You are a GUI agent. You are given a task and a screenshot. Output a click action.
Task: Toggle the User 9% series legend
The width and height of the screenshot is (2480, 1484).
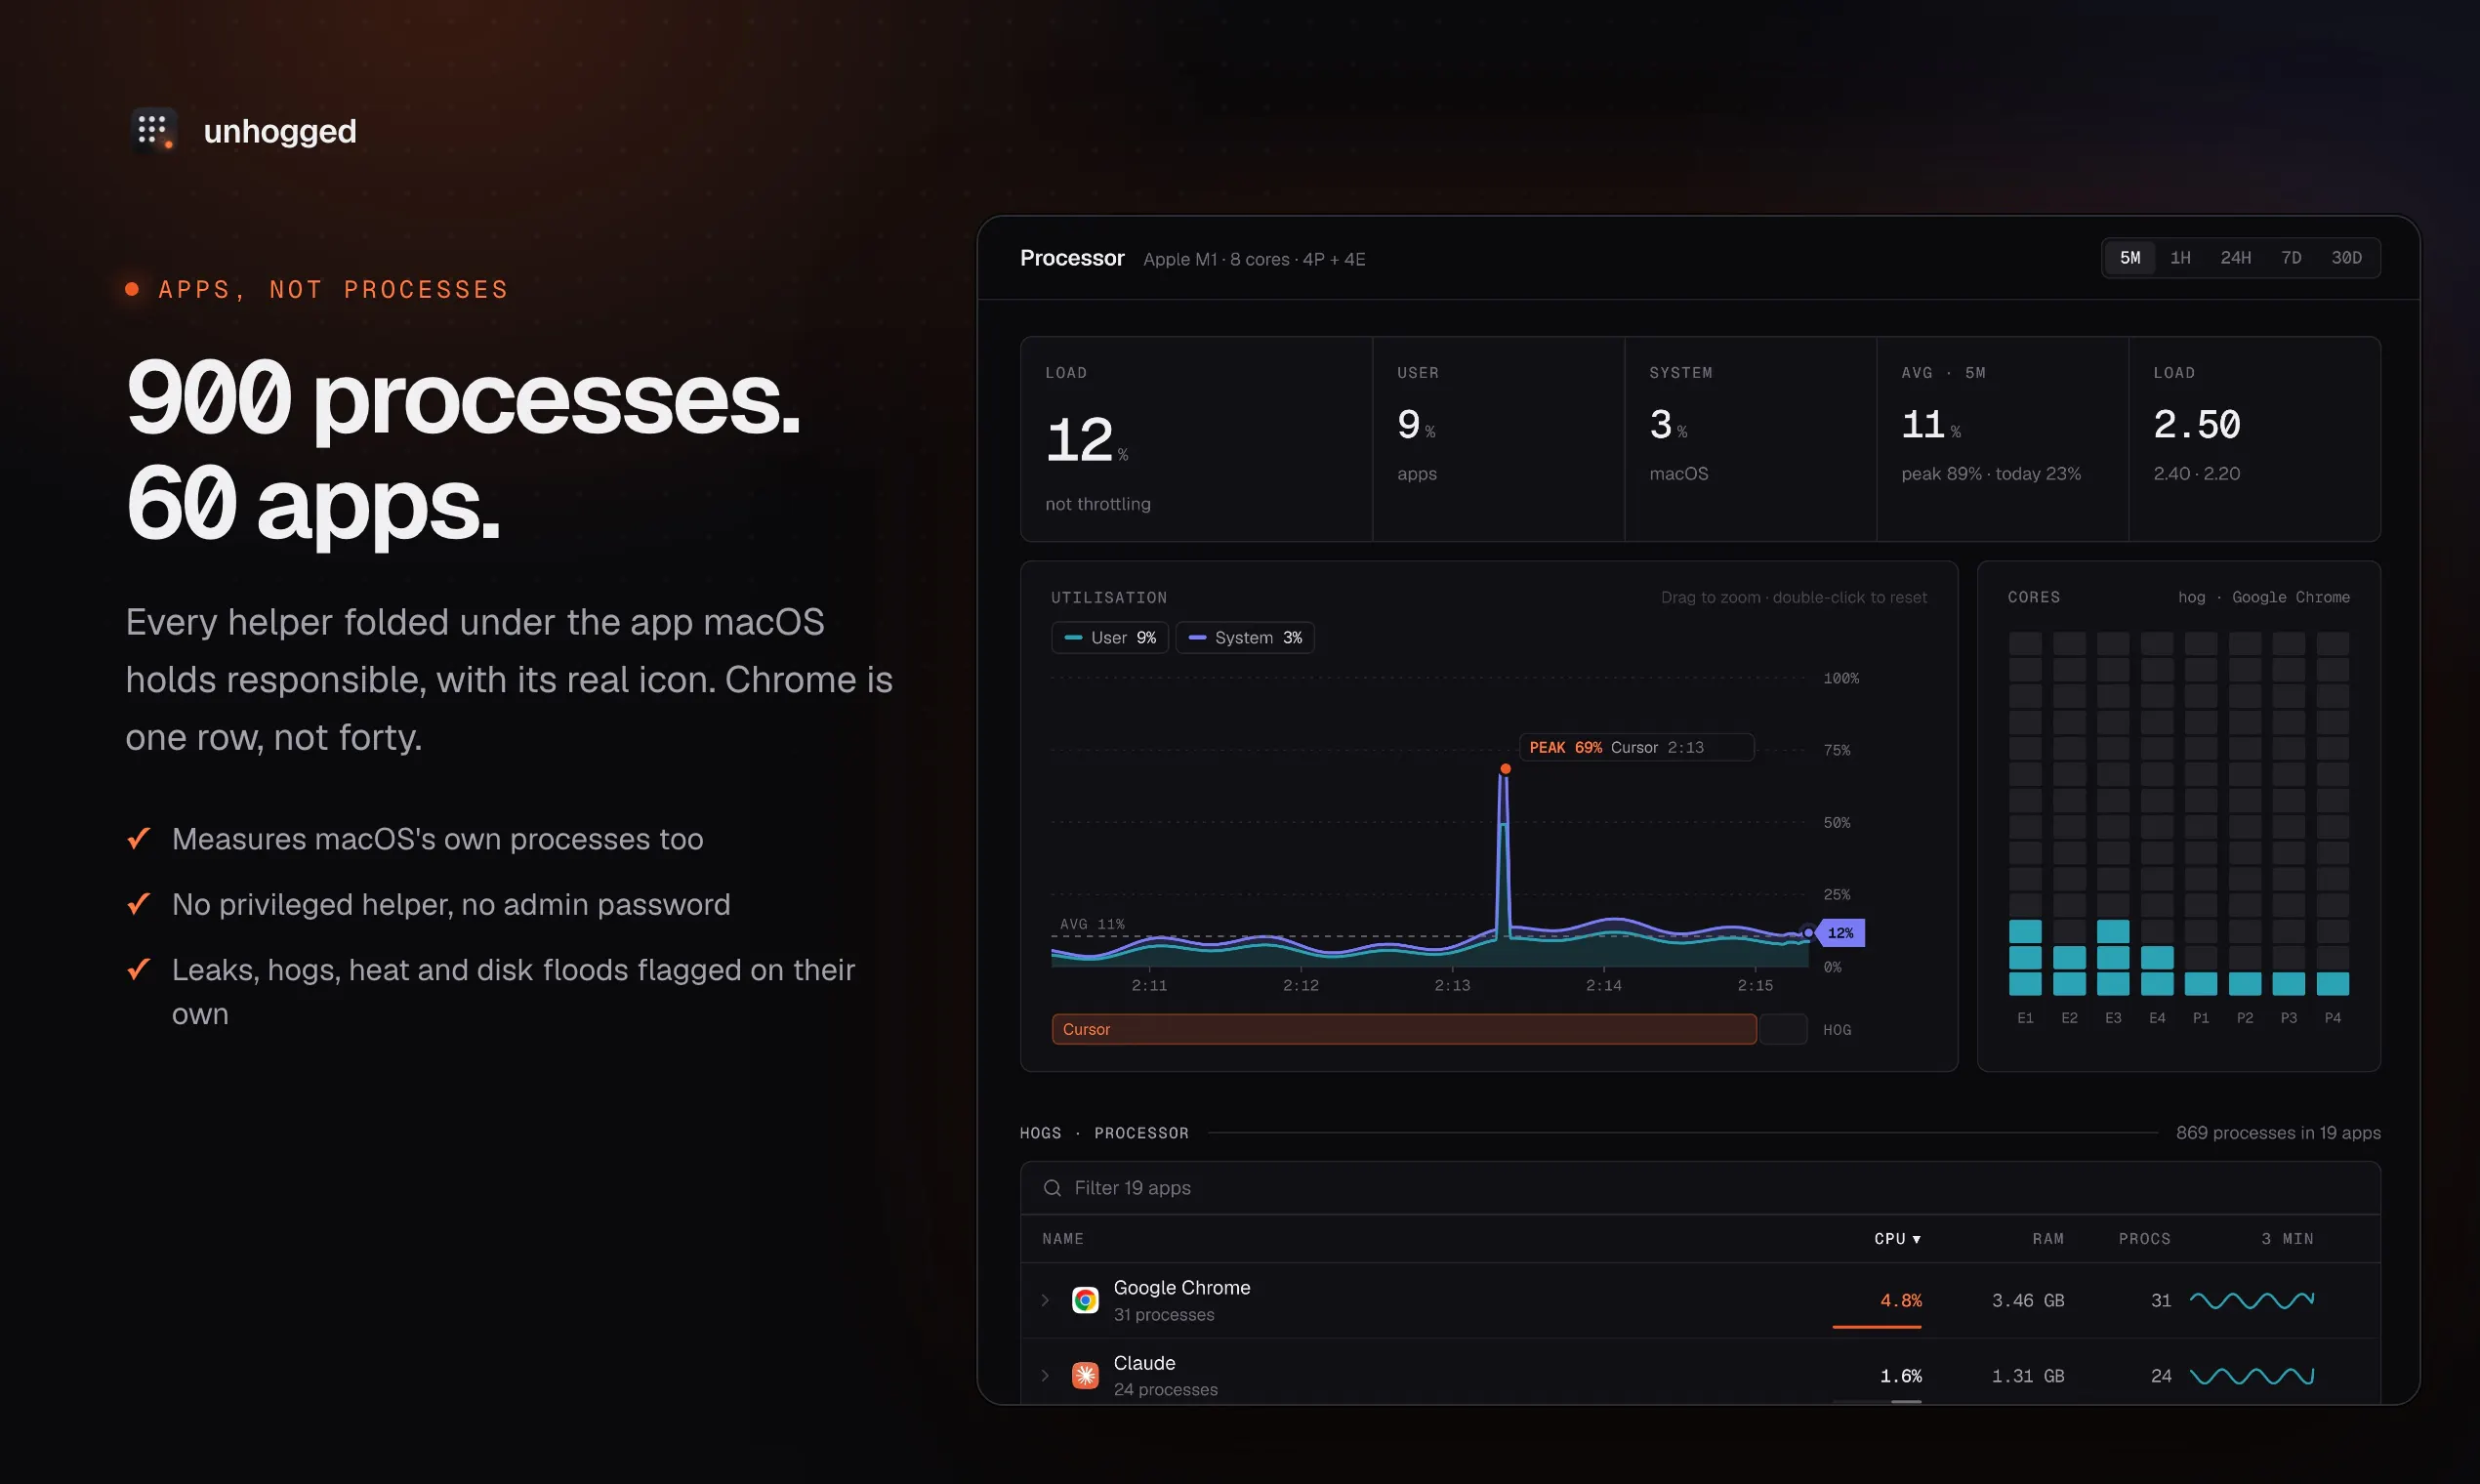(1110, 637)
